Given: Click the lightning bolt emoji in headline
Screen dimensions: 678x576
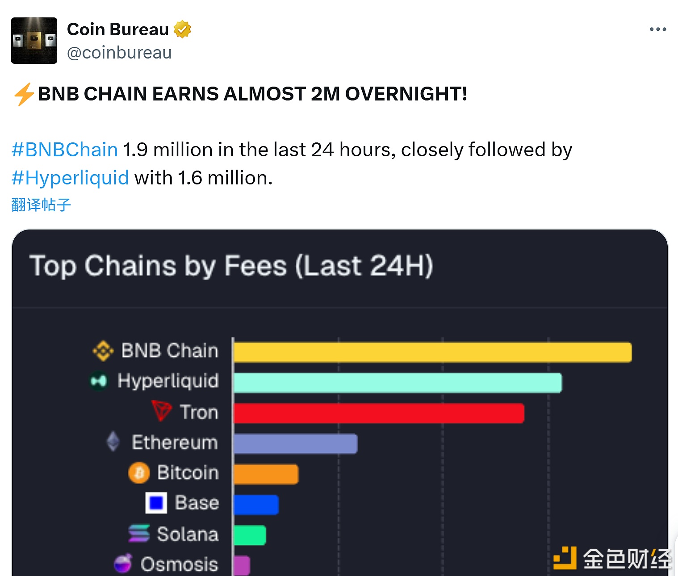Looking at the screenshot, I should (24, 94).
